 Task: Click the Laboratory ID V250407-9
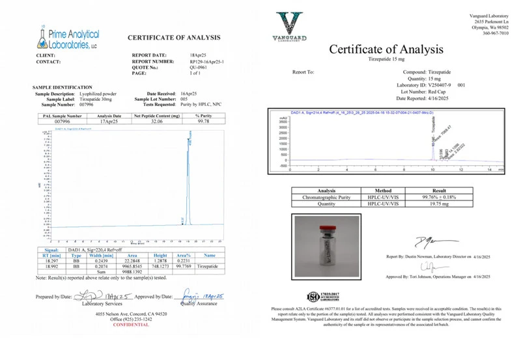pos(439,85)
